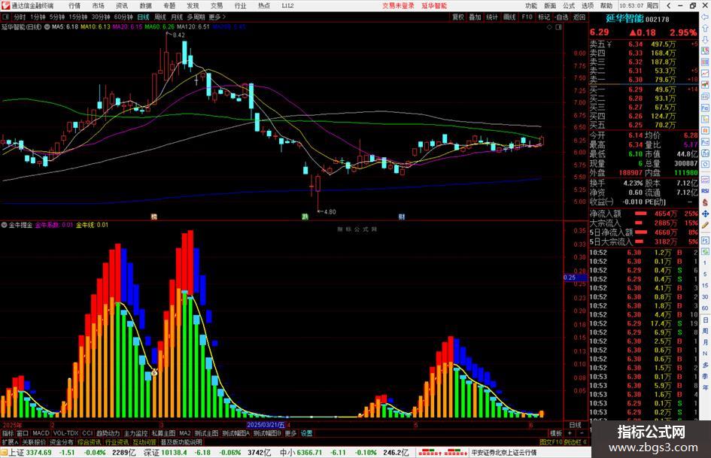Click the 模板 button
This screenshot has height=458, width=711.
(556, 433)
